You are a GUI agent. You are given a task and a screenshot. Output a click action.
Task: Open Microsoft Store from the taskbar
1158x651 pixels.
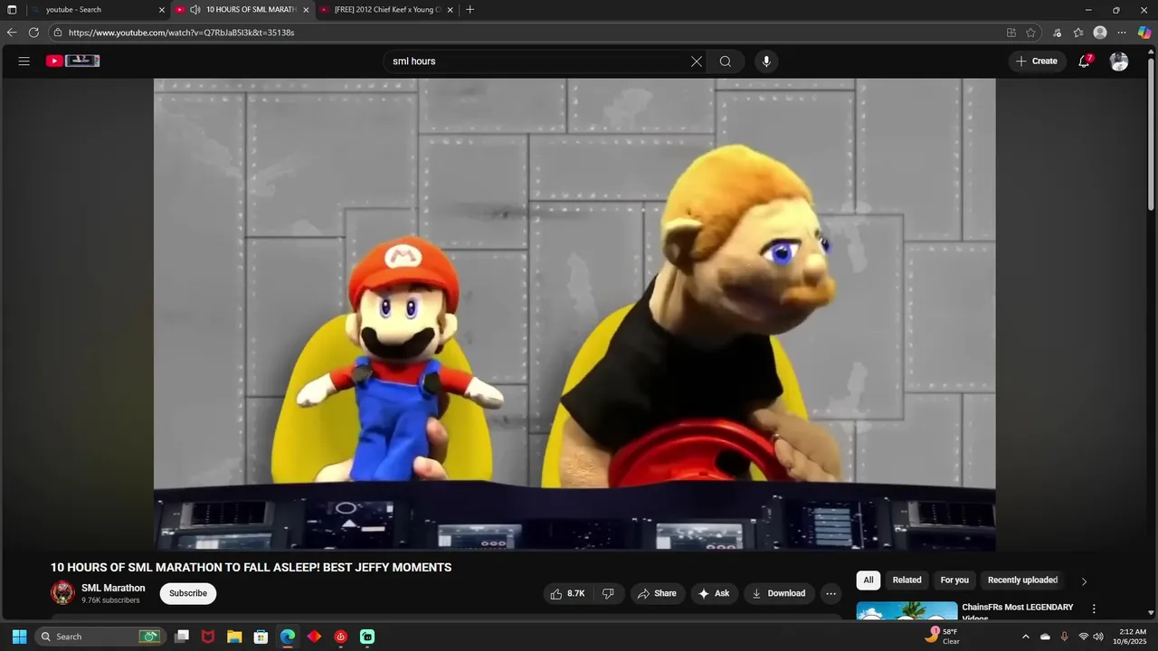tap(261, 637)
